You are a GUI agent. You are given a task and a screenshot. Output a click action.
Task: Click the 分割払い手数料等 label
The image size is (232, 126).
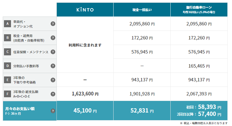(x=26, y=66)
